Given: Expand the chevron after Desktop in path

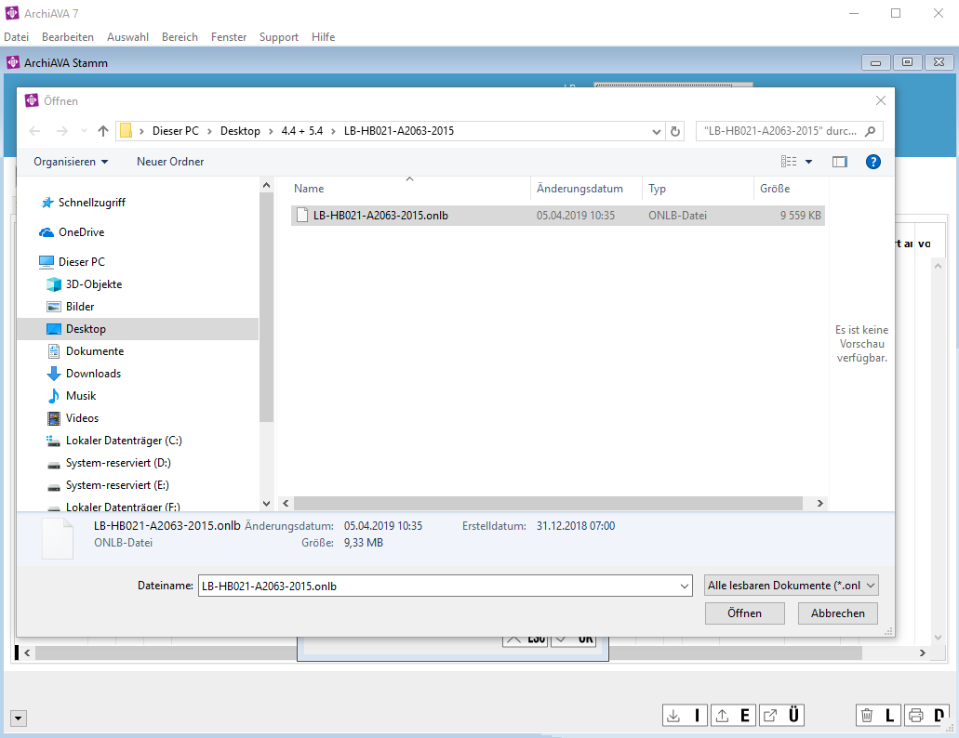Looking at the screenshot, I should [x=271, y=131].
